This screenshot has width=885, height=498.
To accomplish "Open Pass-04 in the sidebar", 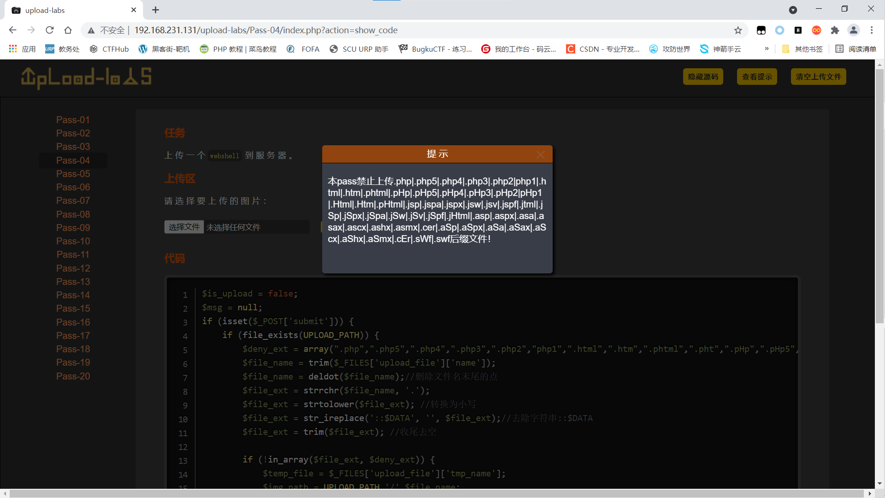I will 73,160.
